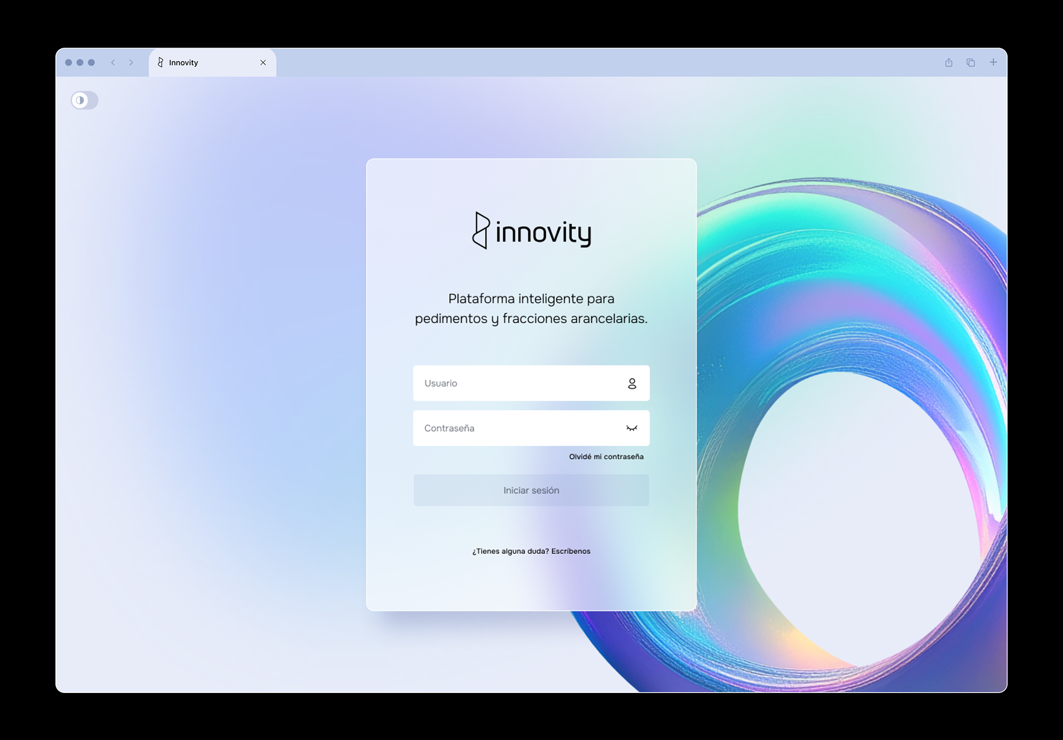Open the tab overview icon
The image size is (1063, 740).
971,63
